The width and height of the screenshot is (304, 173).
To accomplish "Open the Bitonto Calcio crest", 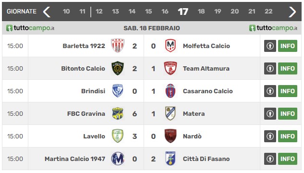I will pos(118,68).
